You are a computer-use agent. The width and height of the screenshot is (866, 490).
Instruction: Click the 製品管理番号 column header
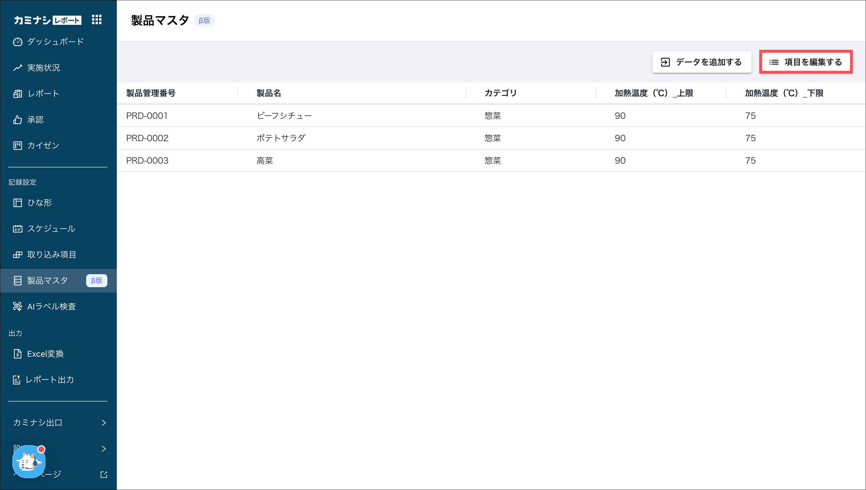click(x=151, y=93)
